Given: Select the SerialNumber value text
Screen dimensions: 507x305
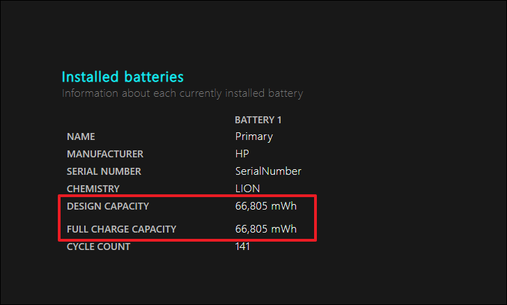Looking at the screenshot, I should point(268,171).
